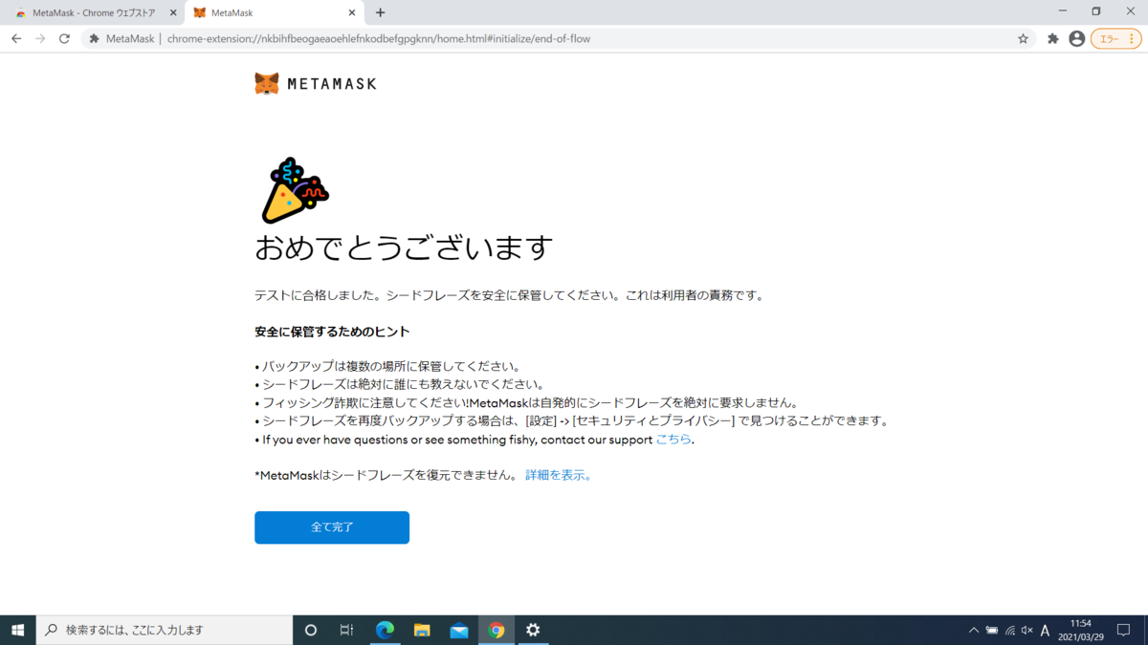Open the Chrome extensions puzzle icon
1148x645 pixels.
point(1053,39)
